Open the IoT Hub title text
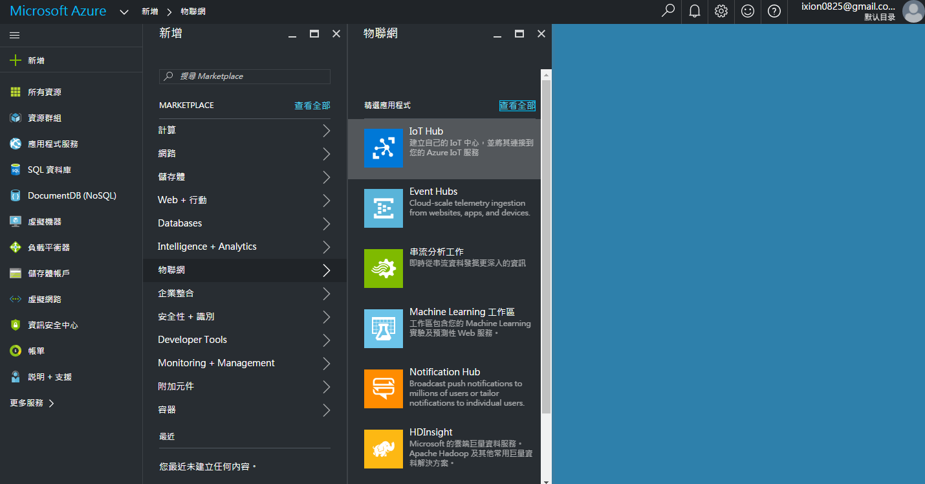The height and width of the screenshot is (484, 925). (426, 131)
